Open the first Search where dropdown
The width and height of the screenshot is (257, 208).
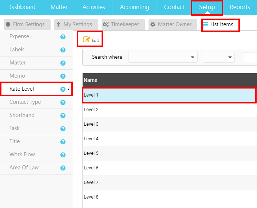[x=163, y=57]
